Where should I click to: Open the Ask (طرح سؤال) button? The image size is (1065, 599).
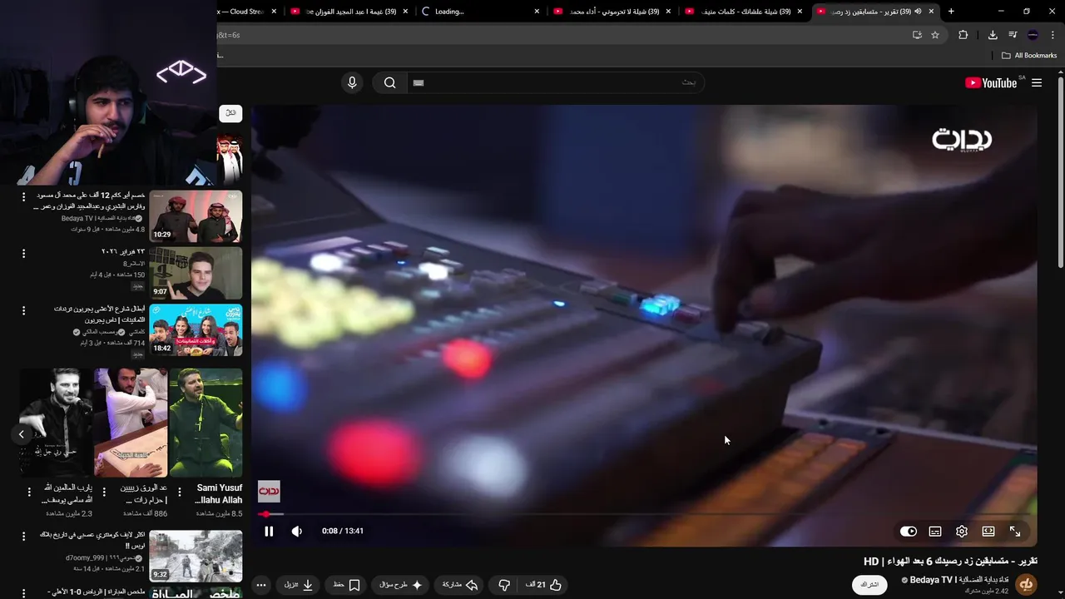[x=401, y=585]
